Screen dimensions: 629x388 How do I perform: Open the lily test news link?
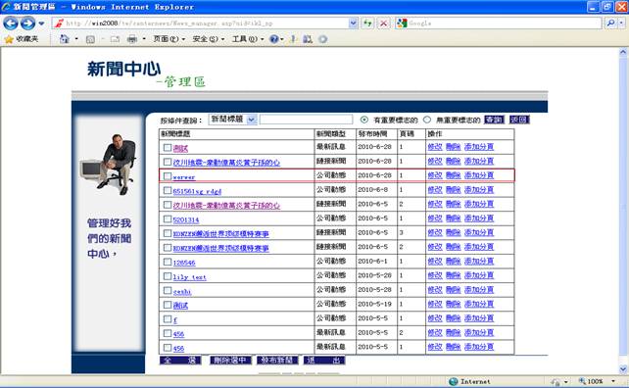click(189, 277)
